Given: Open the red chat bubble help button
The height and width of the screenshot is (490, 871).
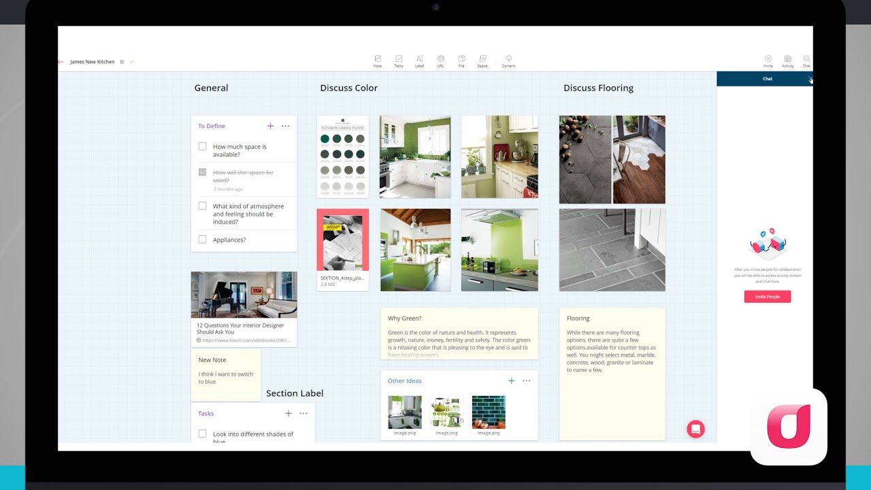Looking at the screenshot, I should (x=695, y=429).
